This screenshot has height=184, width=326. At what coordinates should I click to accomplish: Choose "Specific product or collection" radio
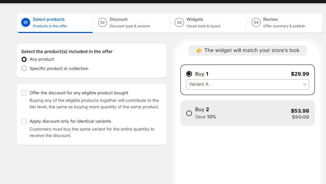pyautogui.click(x=24, y=69)
